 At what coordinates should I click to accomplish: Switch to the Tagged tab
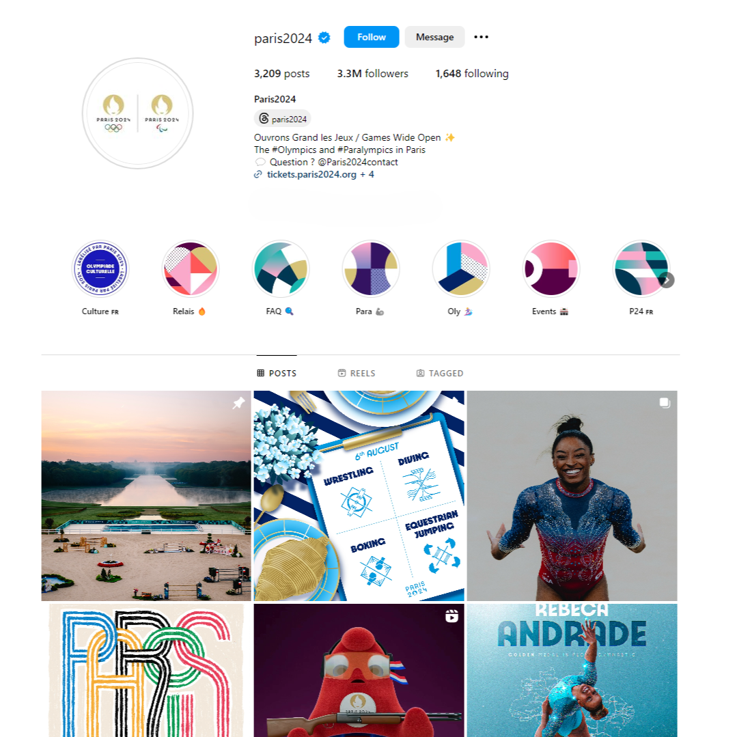[x=440, y=373]
